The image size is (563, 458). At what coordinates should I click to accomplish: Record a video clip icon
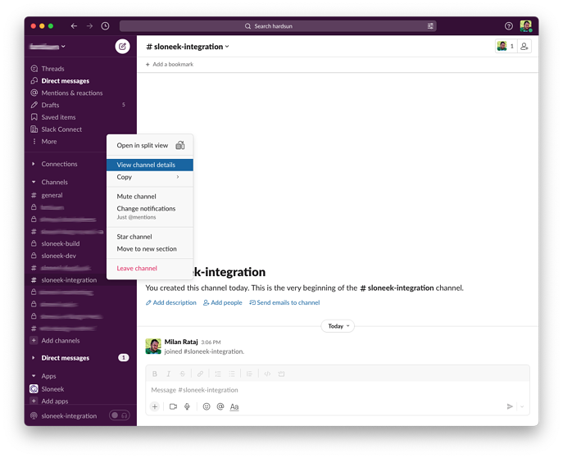173,406
